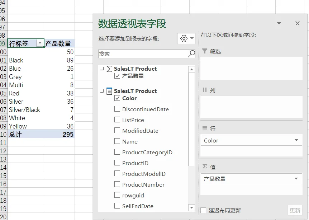
Task: Open the 行标签 filter dropdown in the pivot table
Action: pos(40,43)
